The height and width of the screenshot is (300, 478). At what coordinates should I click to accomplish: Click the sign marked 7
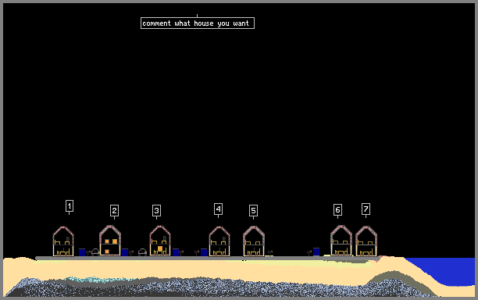366,209
